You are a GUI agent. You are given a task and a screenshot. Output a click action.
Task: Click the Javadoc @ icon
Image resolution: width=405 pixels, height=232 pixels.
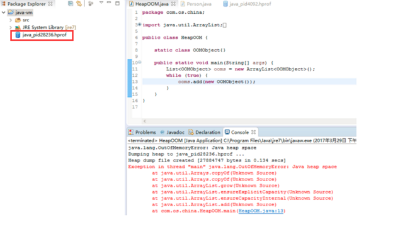[x=163, y=132]
